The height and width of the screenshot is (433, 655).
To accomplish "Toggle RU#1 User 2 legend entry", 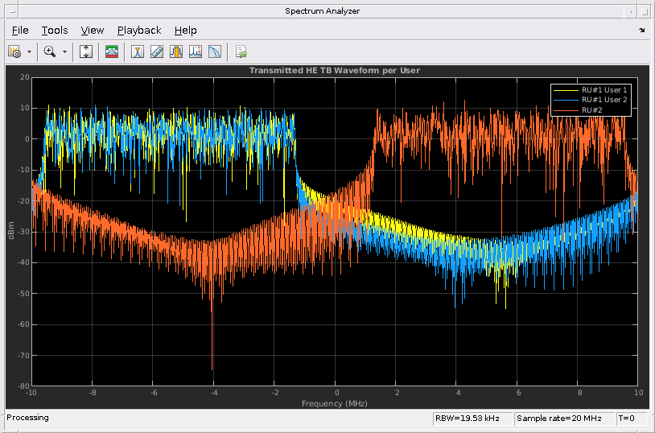I will pyautogui.click(x=604, y=100).
